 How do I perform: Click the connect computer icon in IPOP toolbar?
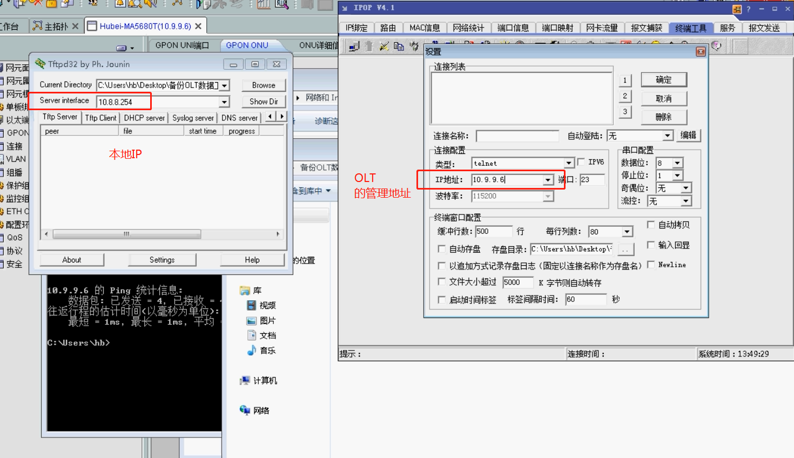coord(354,46)
